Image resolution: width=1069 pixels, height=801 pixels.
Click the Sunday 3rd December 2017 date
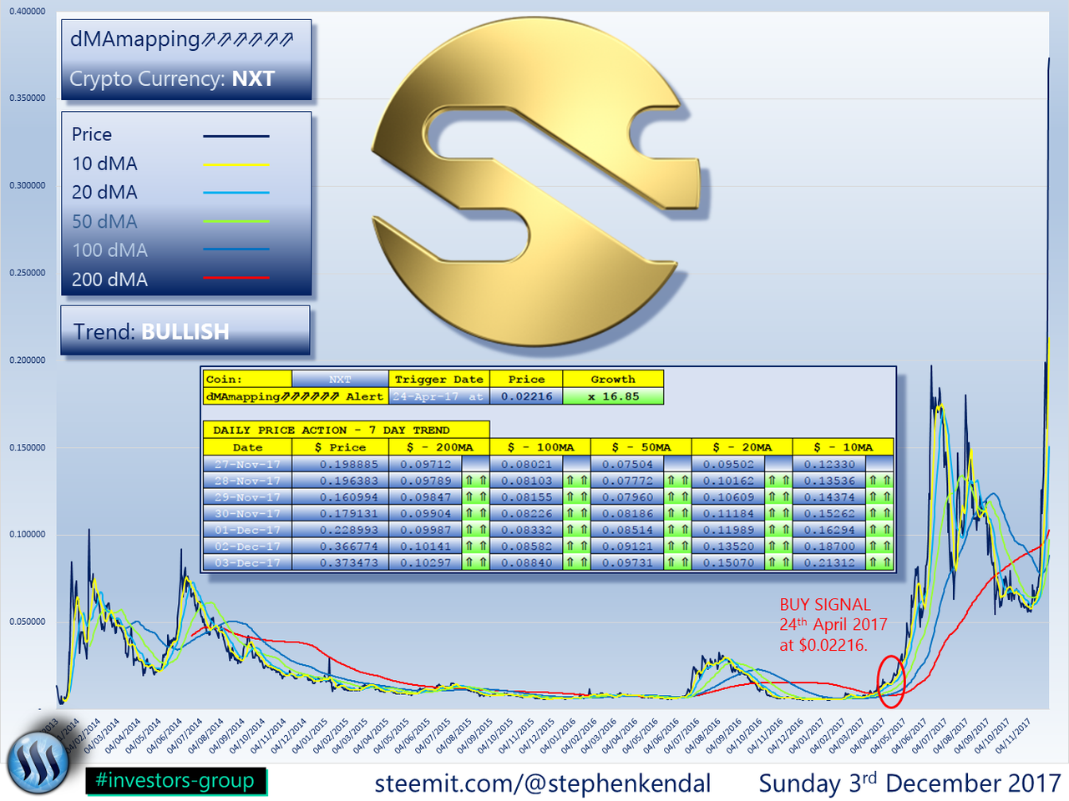coord(909,783)
